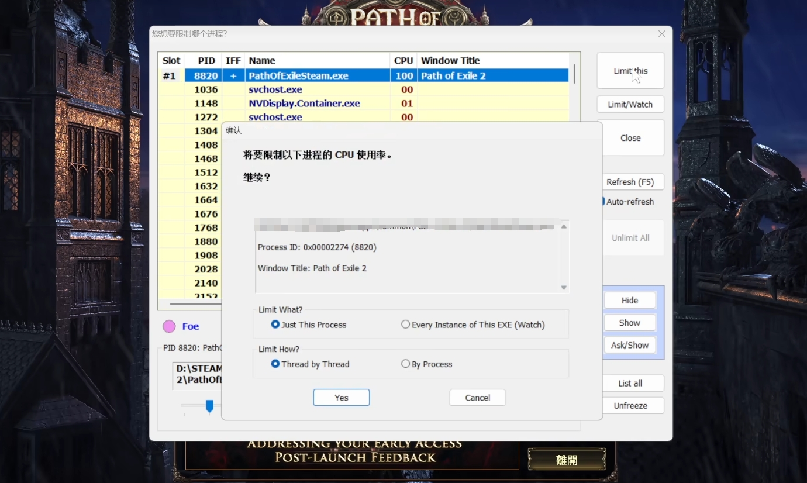
Task: Select the Thread by Thread radio option
Action: pos(275,364)
